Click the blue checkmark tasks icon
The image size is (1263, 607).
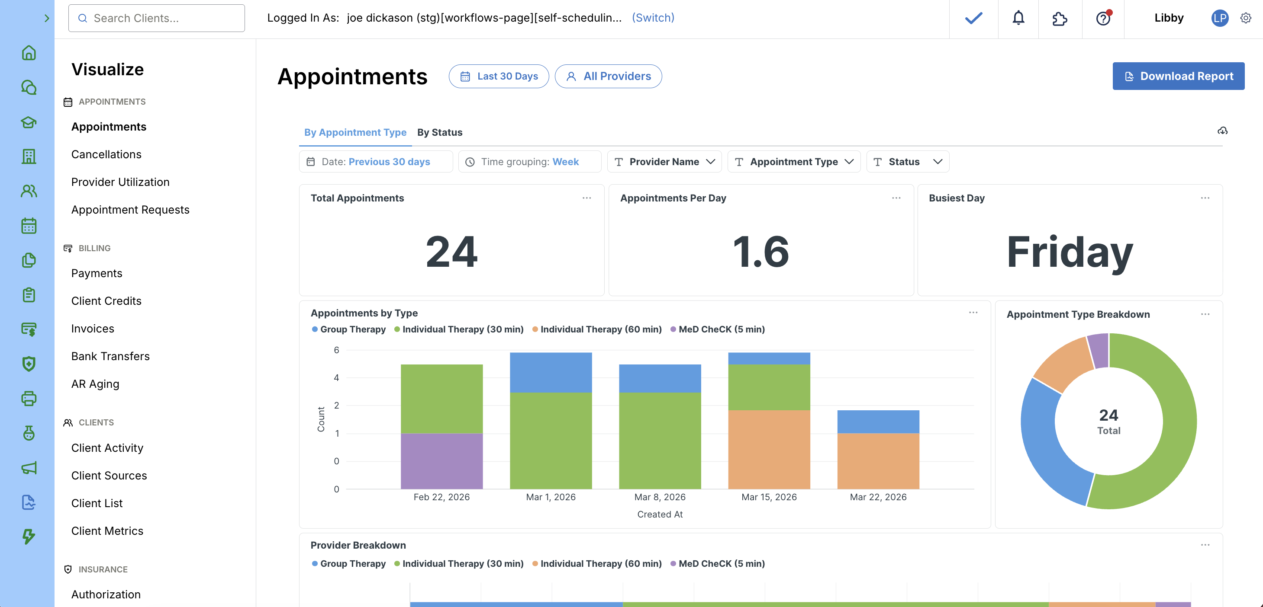click(x=973, y=18)
